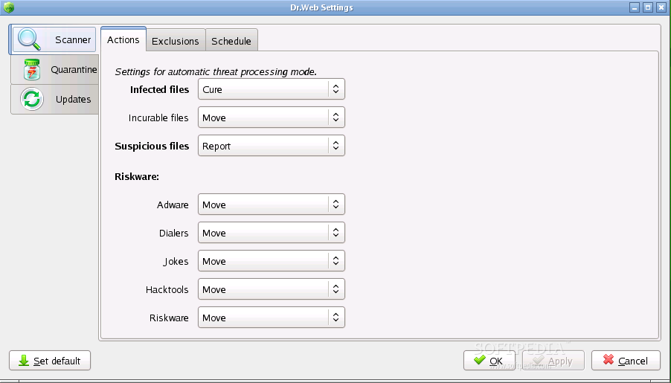Click the green arrow on Set default
Screen dimensions: 671x383
coord(24,361)
